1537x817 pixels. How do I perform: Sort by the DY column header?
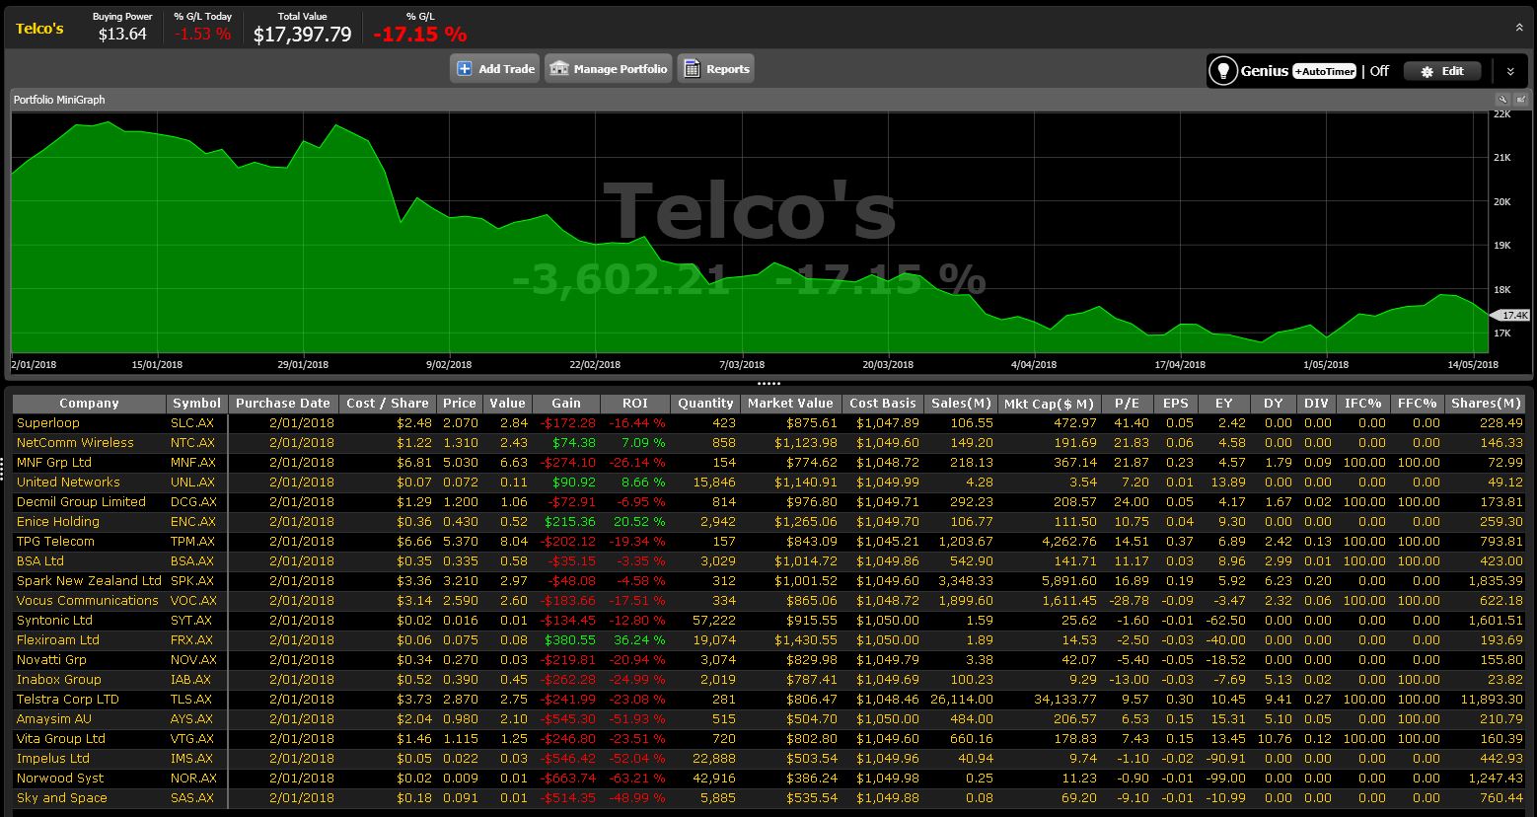click(1274, 403)
